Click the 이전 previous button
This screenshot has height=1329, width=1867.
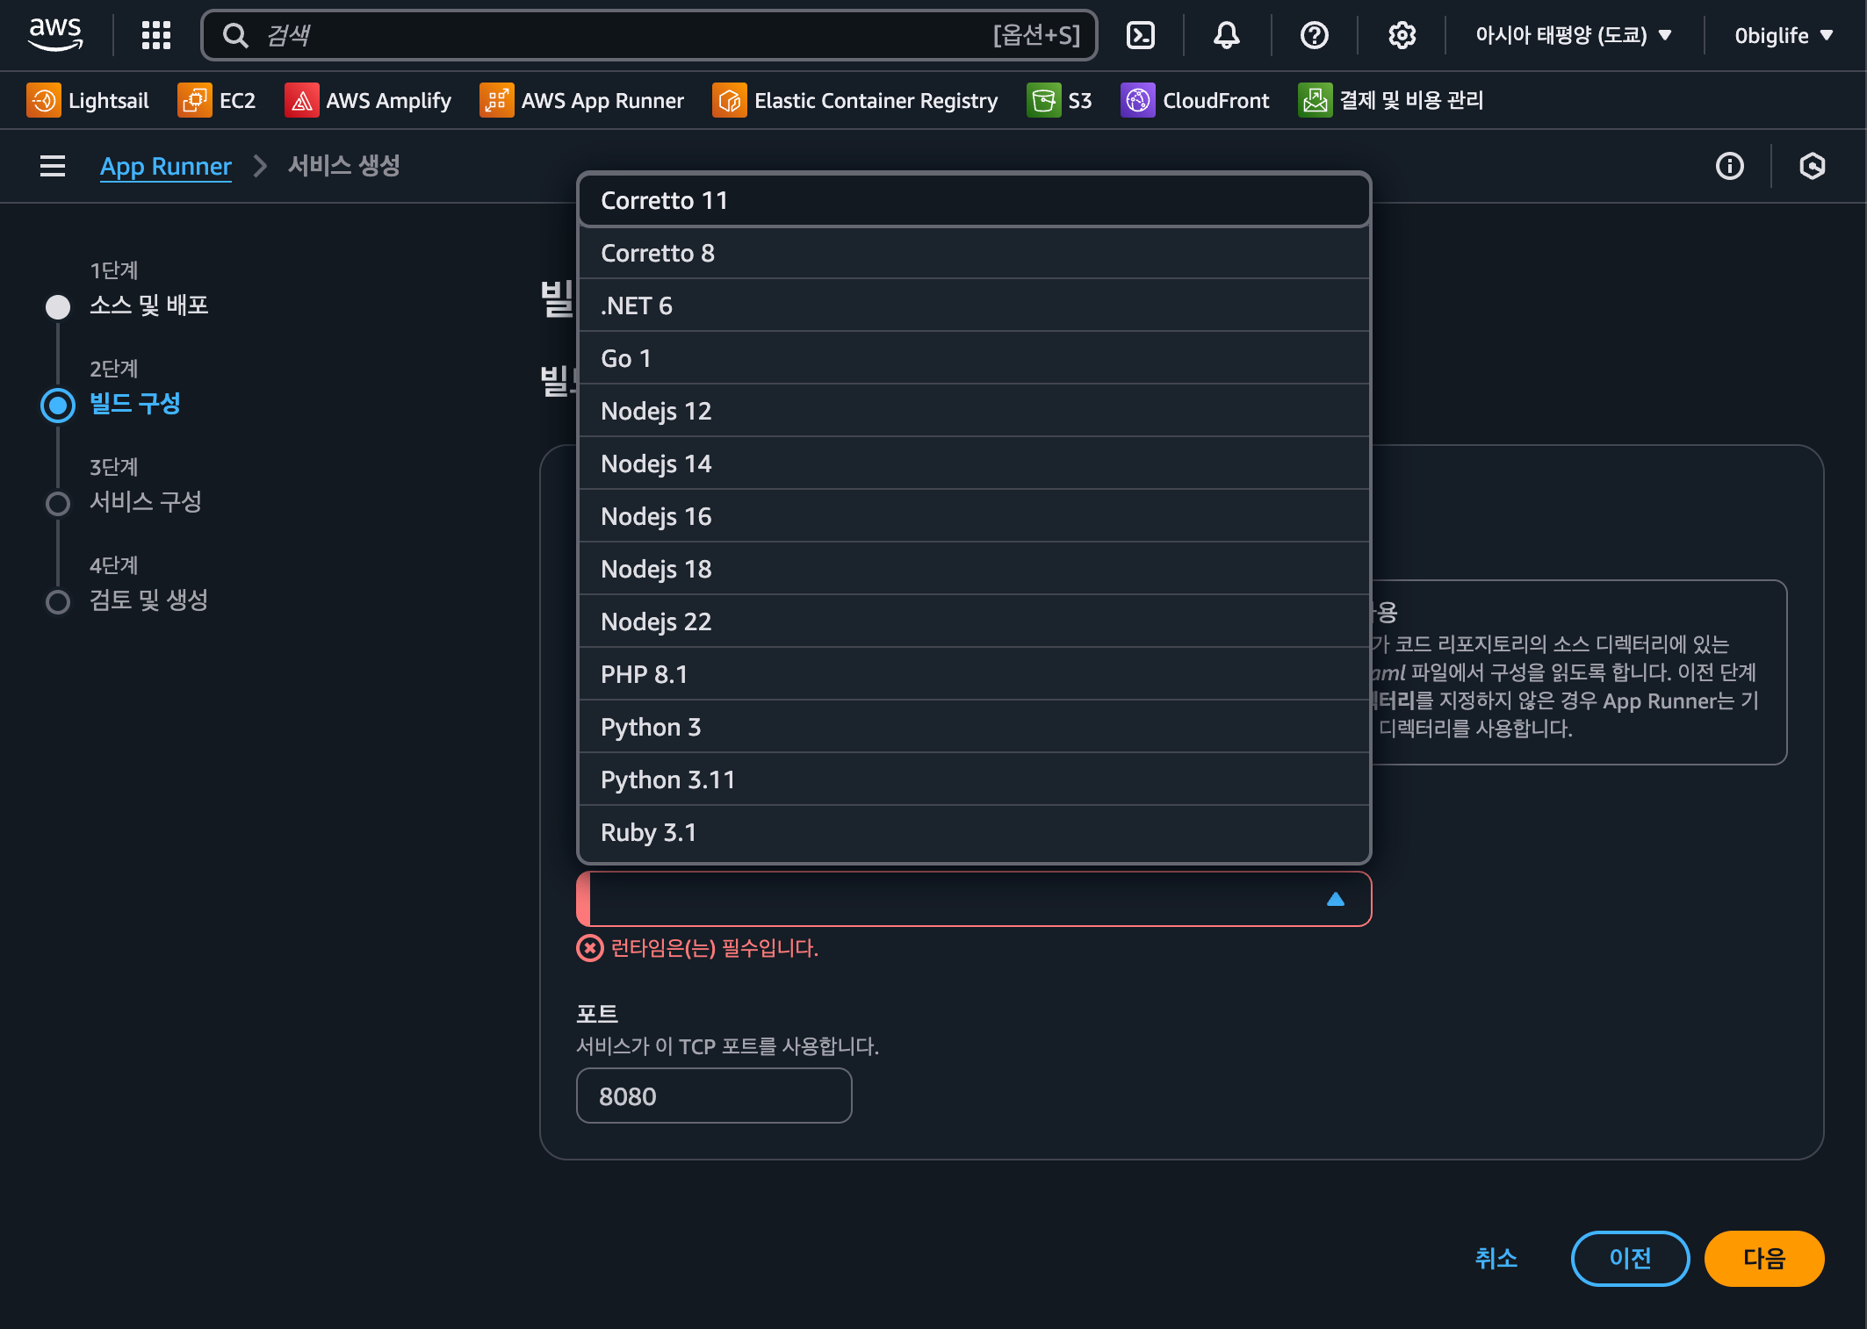1630,1258
